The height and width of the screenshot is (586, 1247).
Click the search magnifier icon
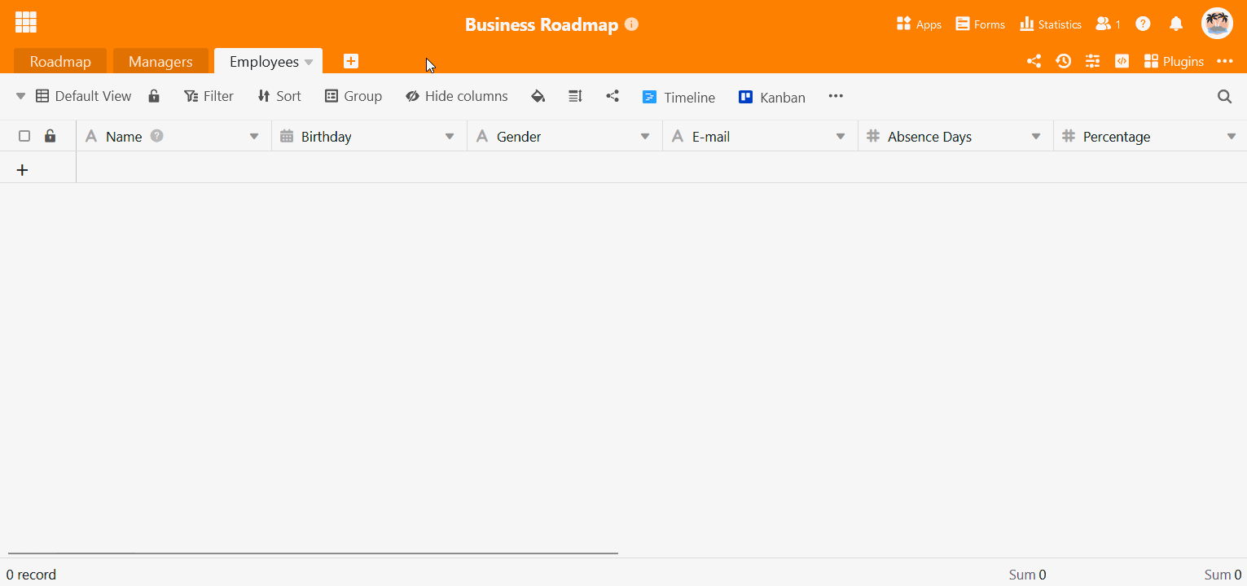(1224, 96)
